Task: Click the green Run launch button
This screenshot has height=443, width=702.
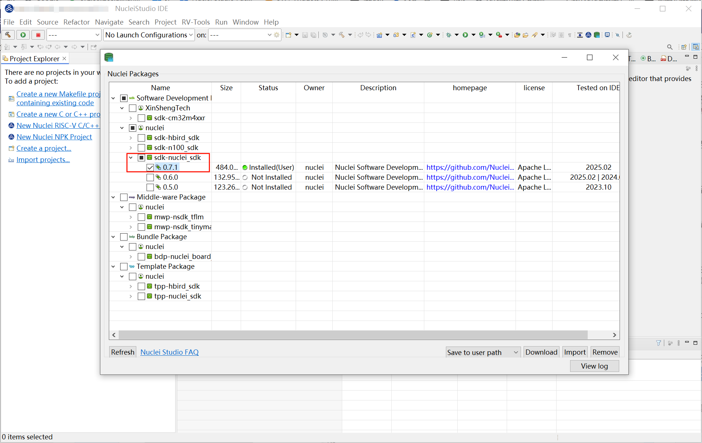Action: (x=23, y=35)
